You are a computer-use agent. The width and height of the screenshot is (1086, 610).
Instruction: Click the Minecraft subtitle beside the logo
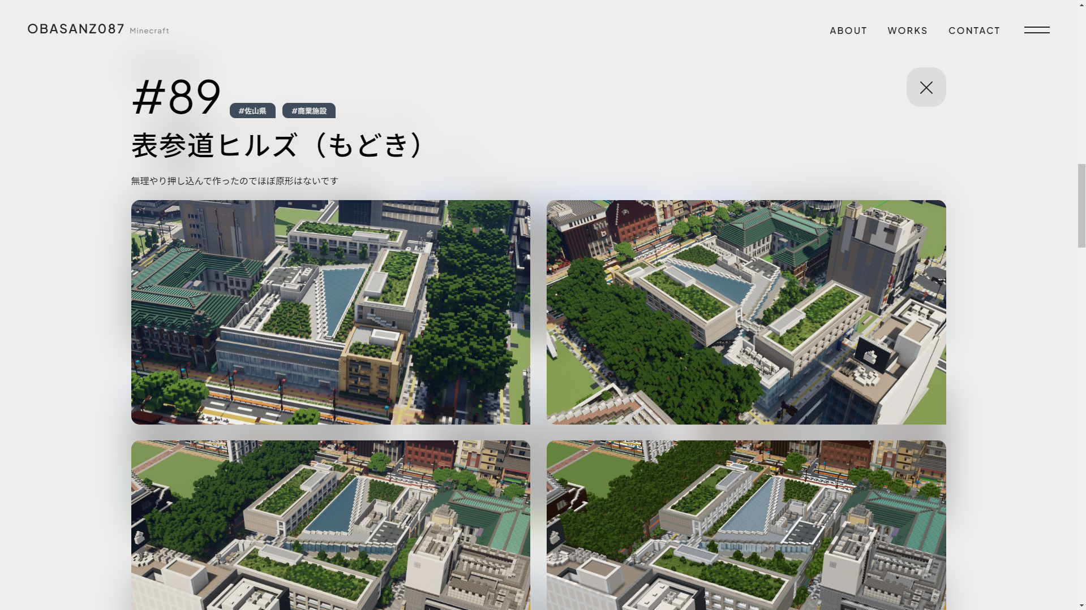click(149, 31)
